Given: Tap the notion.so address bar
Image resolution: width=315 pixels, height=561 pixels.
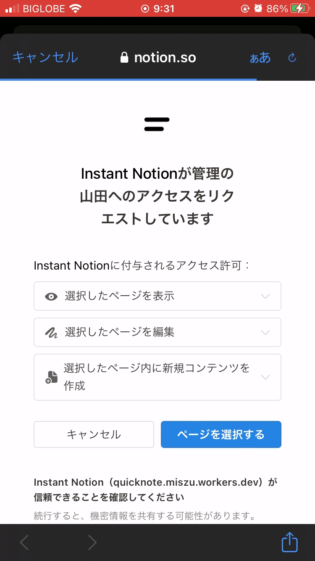Looking at the screenshot, I should pos(165,57).
